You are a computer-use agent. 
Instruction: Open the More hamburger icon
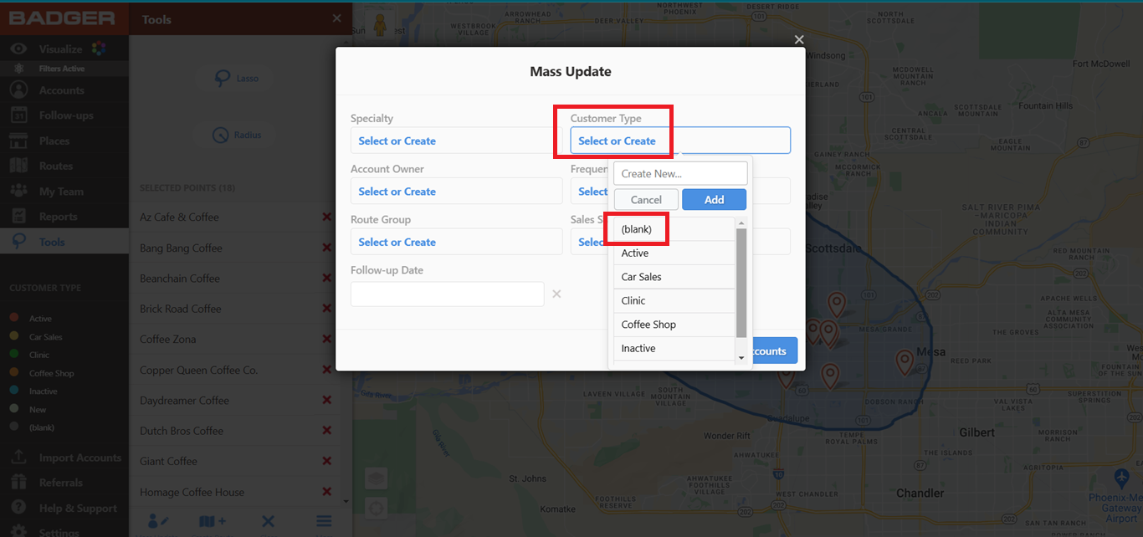[x=323, y=521]
